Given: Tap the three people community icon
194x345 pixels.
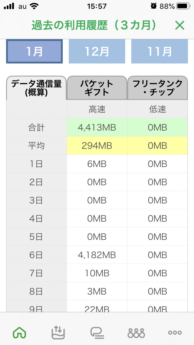Looking at the screenshot, I should [x=136, y=333].
